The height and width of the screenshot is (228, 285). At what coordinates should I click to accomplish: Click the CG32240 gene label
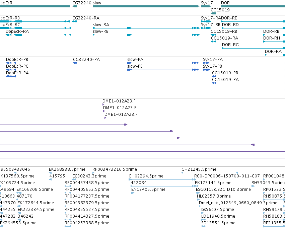82,3
